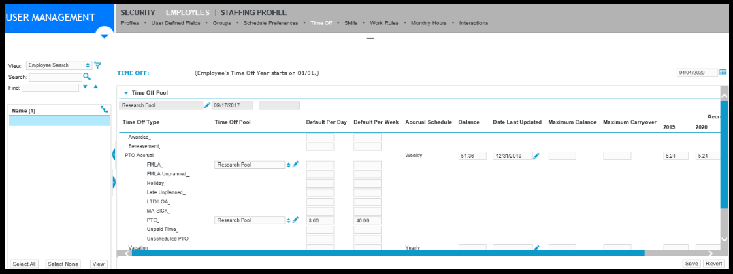The height and width of the screenshot is (274, 733).
Task: Edit Vacation date last updated pencil
Action: [536, 247]
